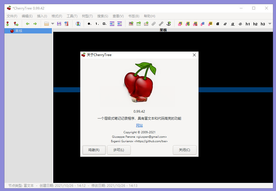The width and height of the screenshot is (276, 191).
Task: Close the 关于CherryTree dialog with X
Action: (194, 55)
